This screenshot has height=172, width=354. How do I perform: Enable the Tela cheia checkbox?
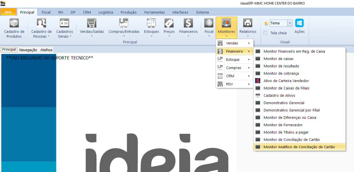[265, 33]
